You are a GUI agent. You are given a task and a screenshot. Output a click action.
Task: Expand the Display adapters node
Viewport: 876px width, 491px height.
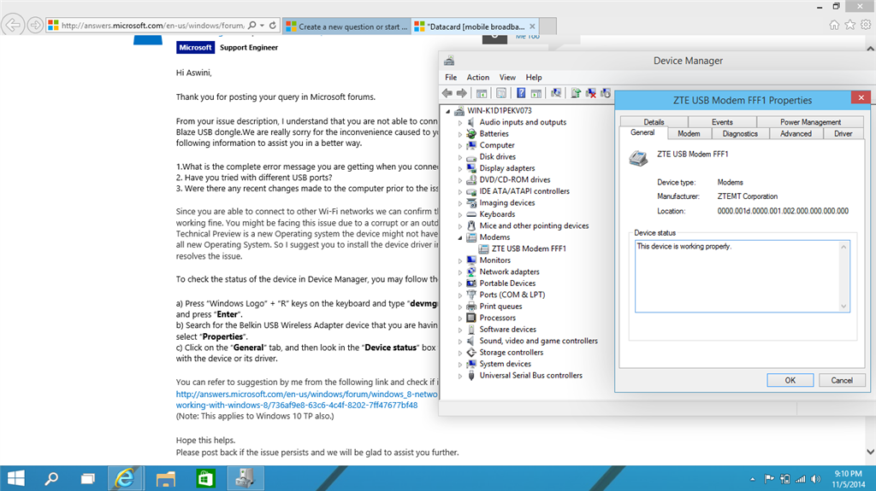[459, 168]
